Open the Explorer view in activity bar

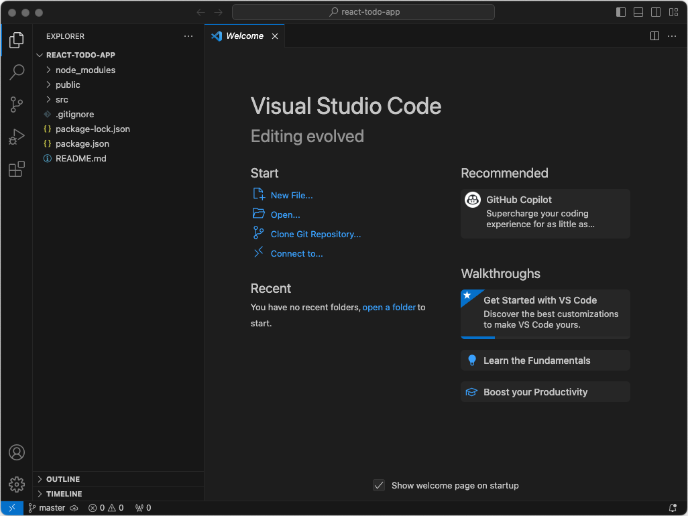click(x=17, y=40)
